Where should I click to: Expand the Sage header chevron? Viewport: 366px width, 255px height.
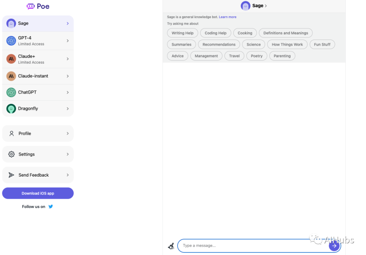[266, 6]
